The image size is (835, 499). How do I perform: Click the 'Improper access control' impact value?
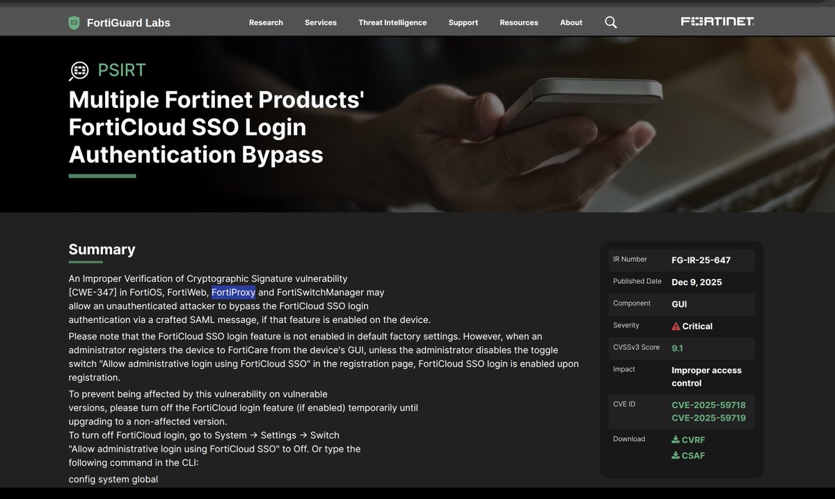coord(706,377)
